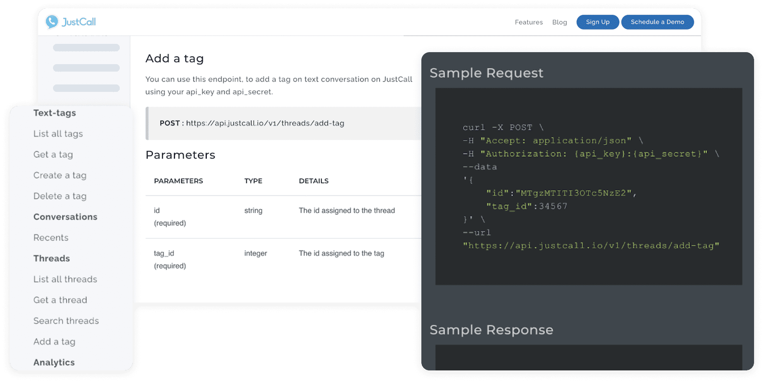Screen dimensions: 764x382
Task: Select the Threads sidebar heading
Action: point(51,259)
